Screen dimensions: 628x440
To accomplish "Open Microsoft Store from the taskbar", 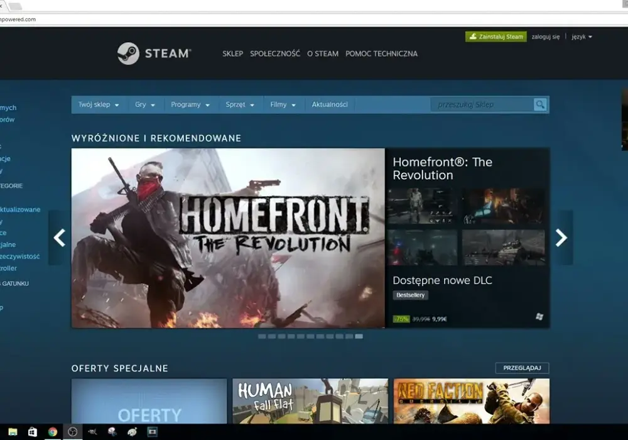I will (x=33, y=432).
